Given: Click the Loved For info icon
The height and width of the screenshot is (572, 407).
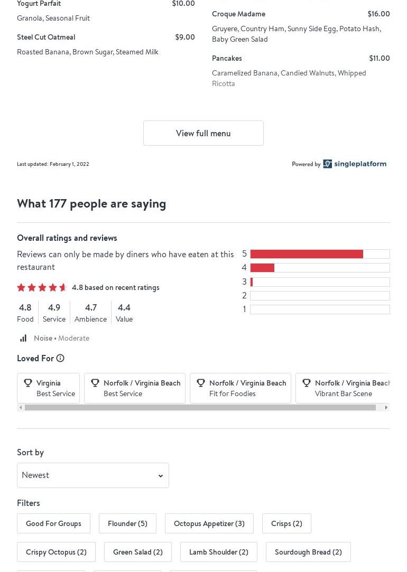Looking at the screenshot, I should point(60,358).
